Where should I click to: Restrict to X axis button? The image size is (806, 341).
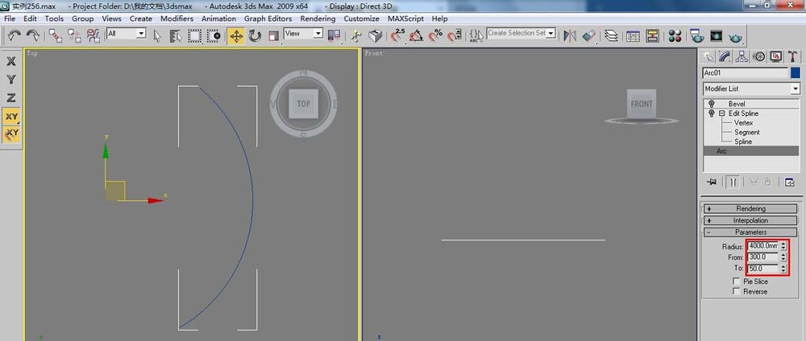[x=11, y=61]
